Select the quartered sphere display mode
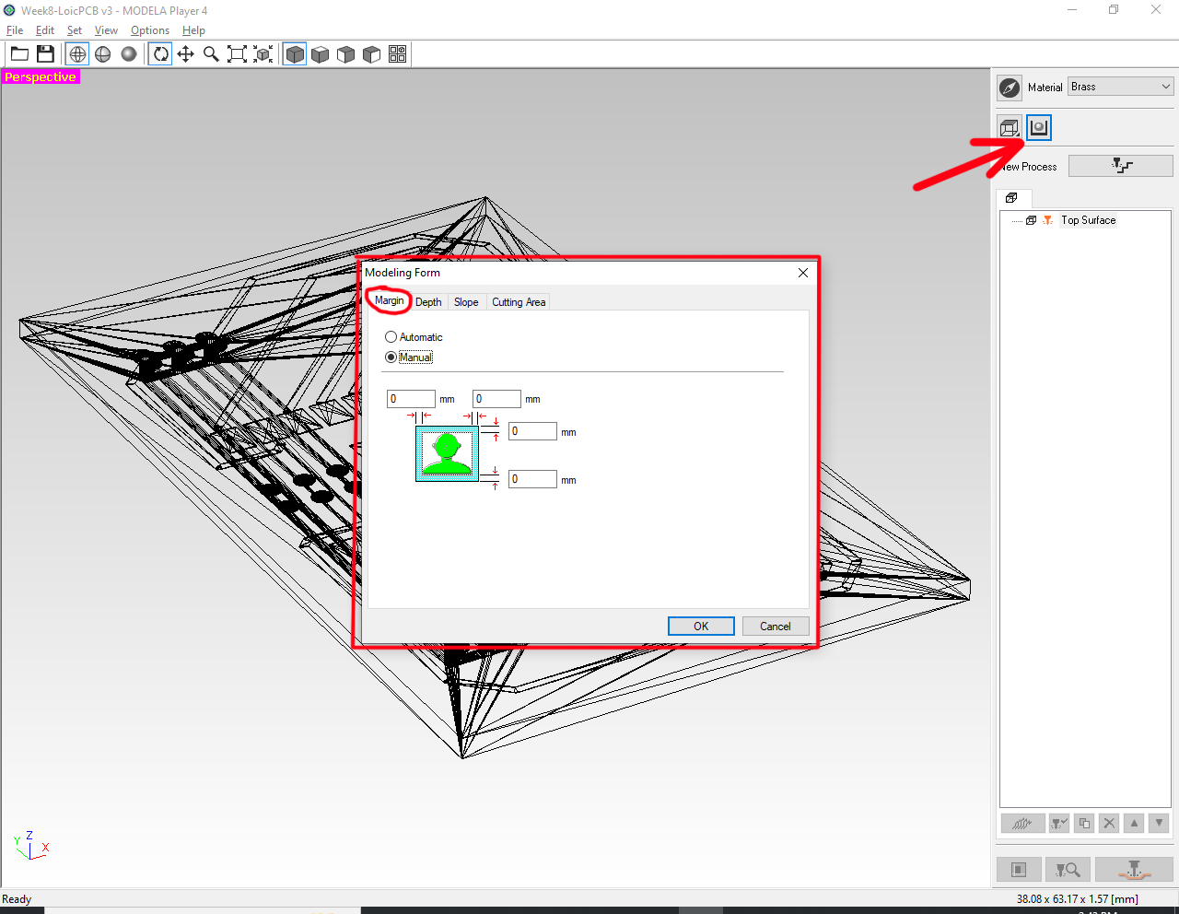Screen dimensions: 1179x914 (x=103, y=53)
